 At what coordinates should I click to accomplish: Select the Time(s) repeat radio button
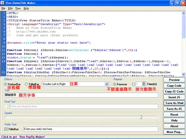point(133,84)
